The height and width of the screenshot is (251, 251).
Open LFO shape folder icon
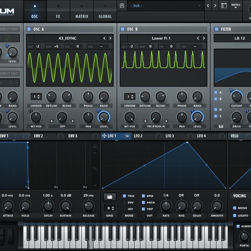[x=109, y=197]
